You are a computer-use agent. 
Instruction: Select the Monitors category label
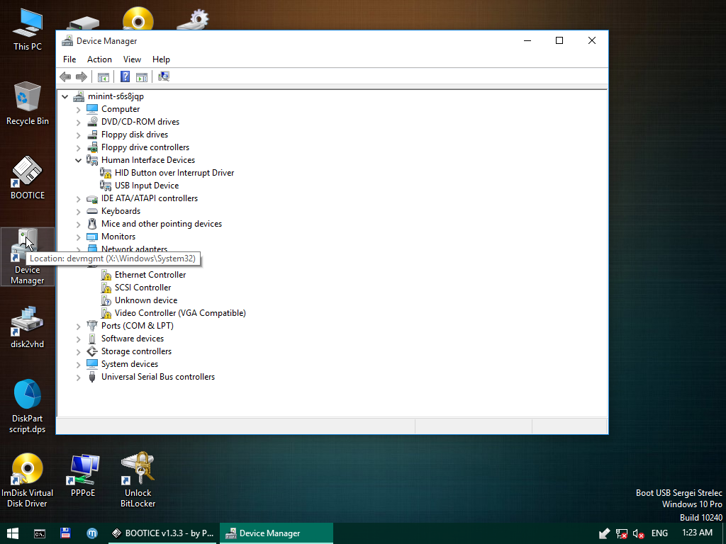coord(118,237)
